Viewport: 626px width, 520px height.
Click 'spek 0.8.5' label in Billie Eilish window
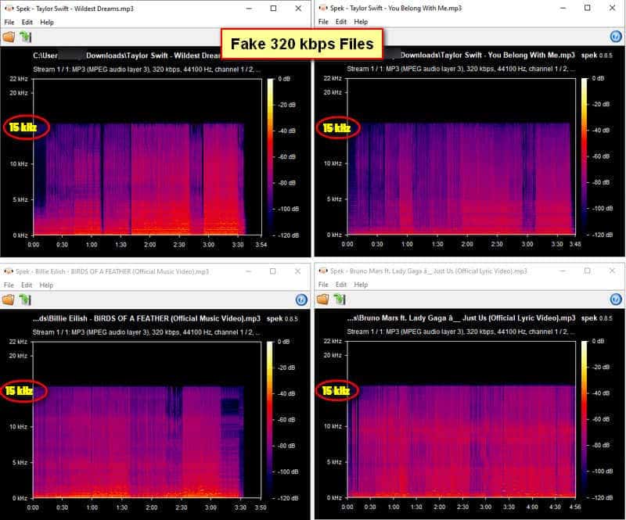(282, 319)
